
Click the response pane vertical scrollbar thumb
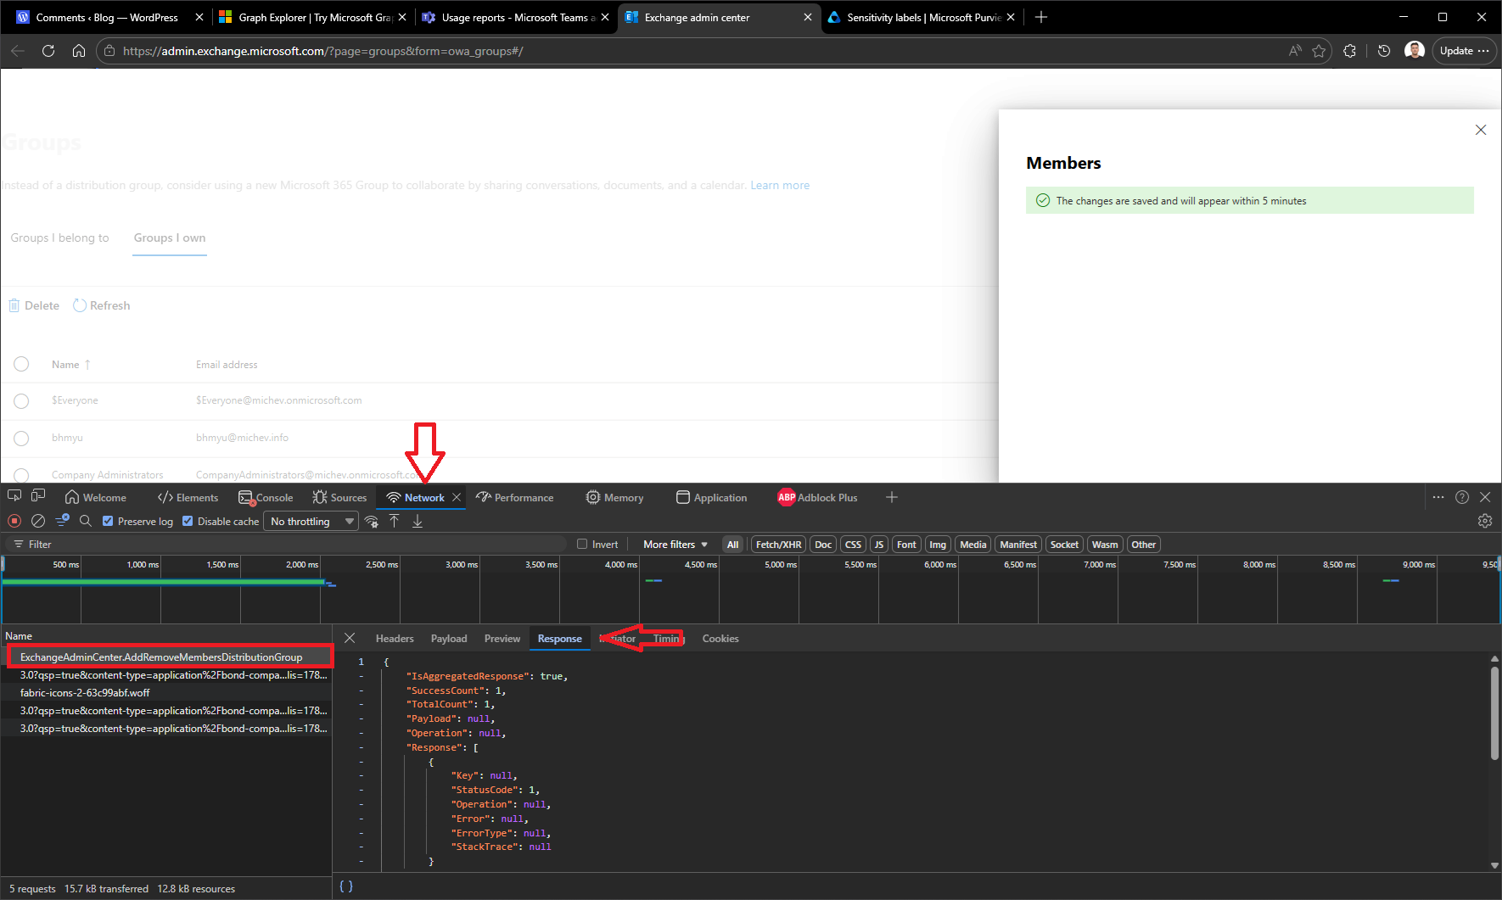[x=1494, y=713]
